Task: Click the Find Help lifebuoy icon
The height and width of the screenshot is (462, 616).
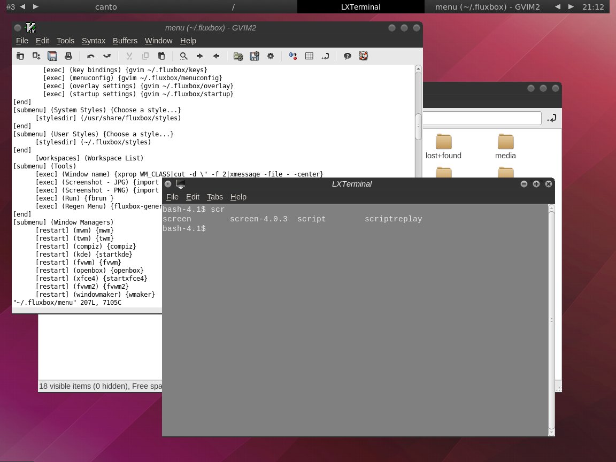Action: pyautogui.click(x=364, y=56)
